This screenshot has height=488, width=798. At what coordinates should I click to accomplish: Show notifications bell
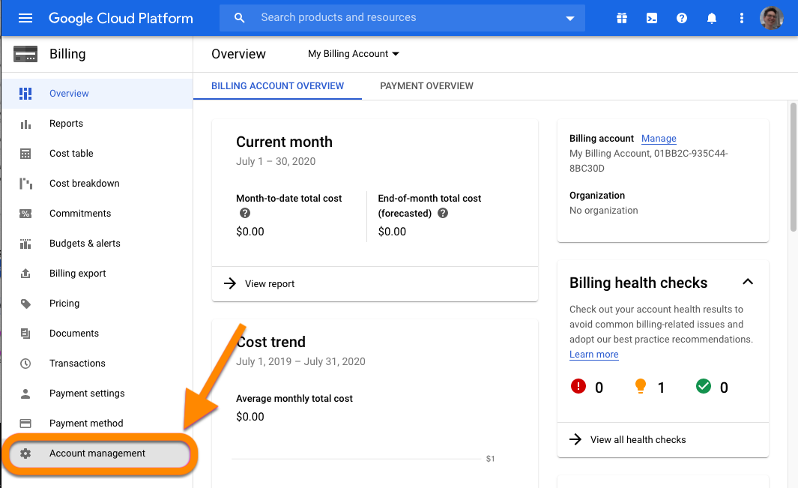[712, 18]
